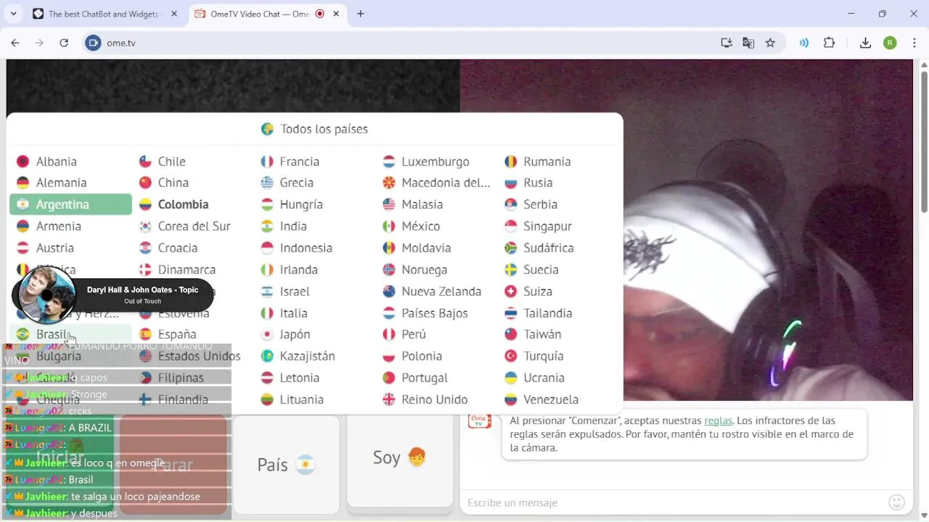929x522 pixels.
Task: Click the Francia flag icon
Action: tap(267, 162)
